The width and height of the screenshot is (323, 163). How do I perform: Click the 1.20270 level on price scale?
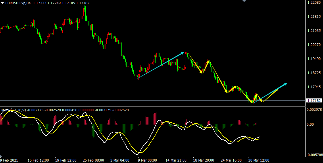[314, 45]
